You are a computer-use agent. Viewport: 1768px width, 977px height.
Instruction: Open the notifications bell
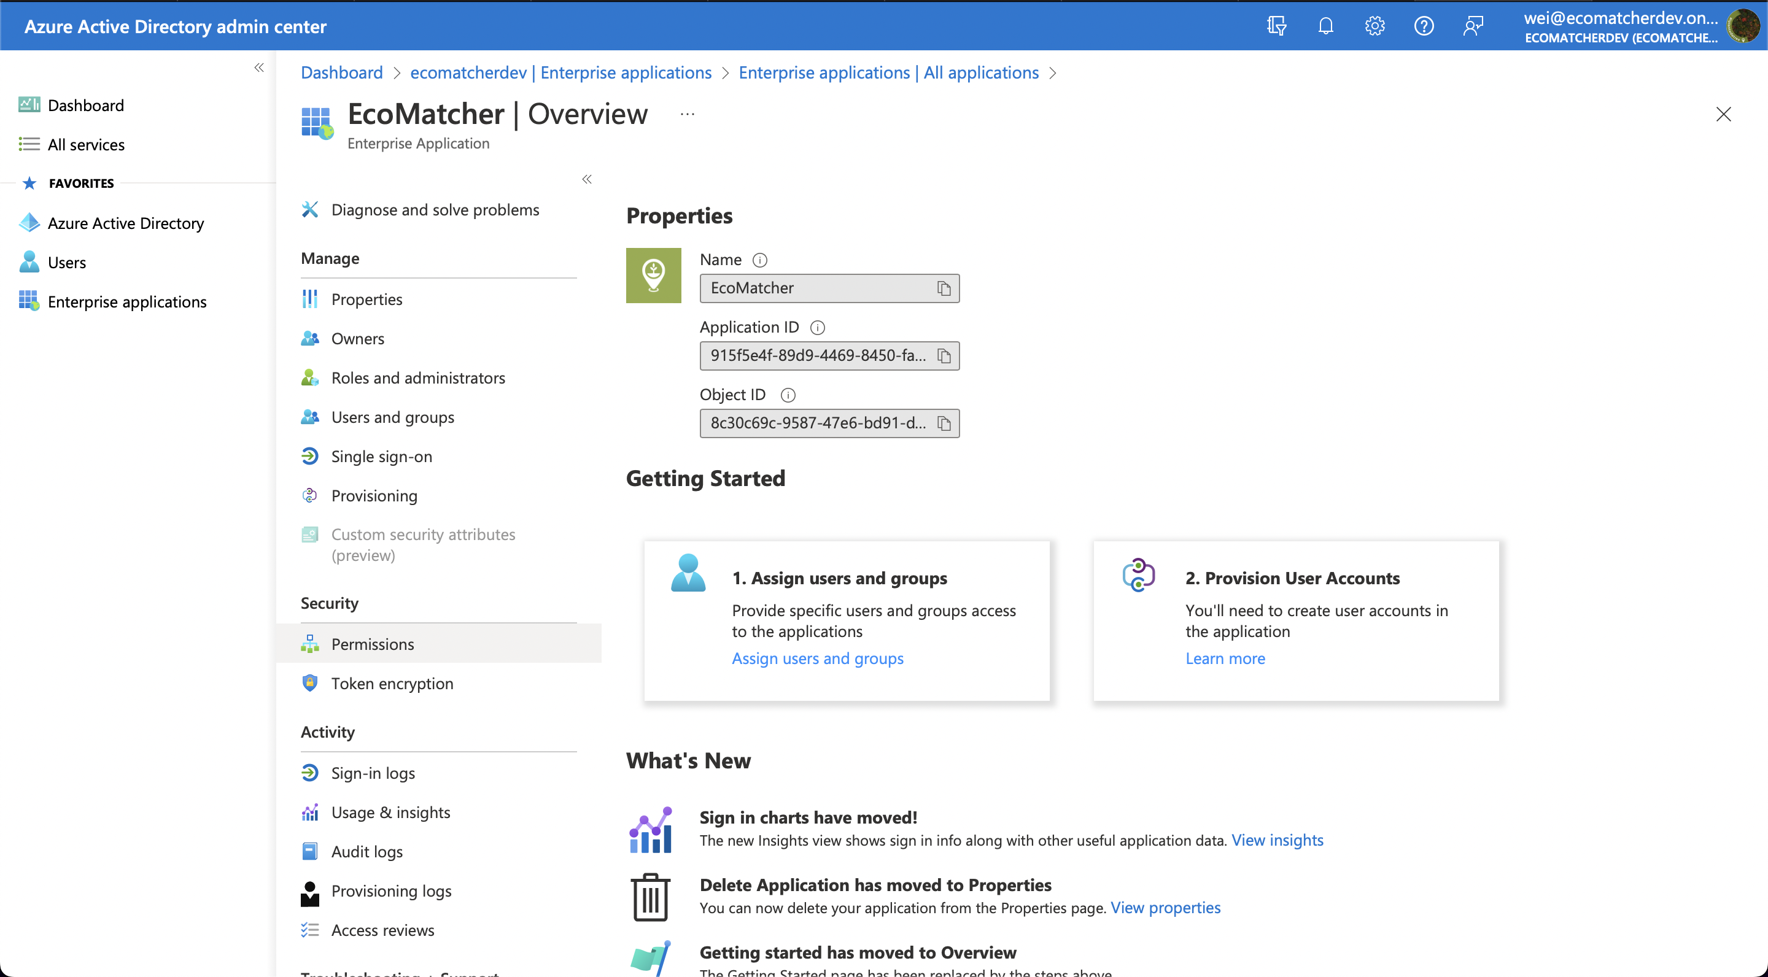click(x=1325, y=26)
